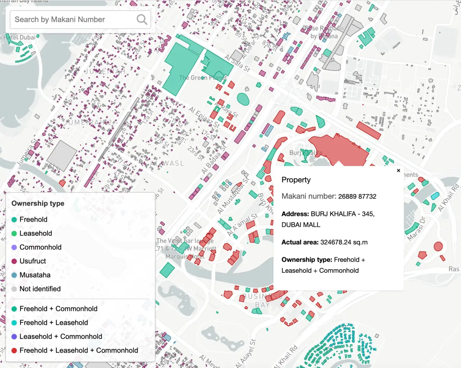Click the Musataha legend color dot
The image size is (461, 368).
pos(14,275)
